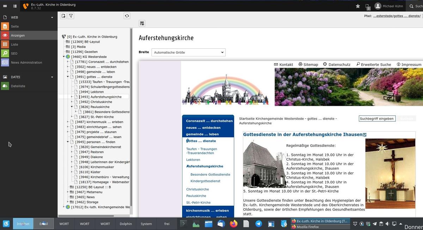Image resolution: width=423 pixels, height=230 pixels.
Task: Refresh the page tree
Action: click(x=127, y=16)
